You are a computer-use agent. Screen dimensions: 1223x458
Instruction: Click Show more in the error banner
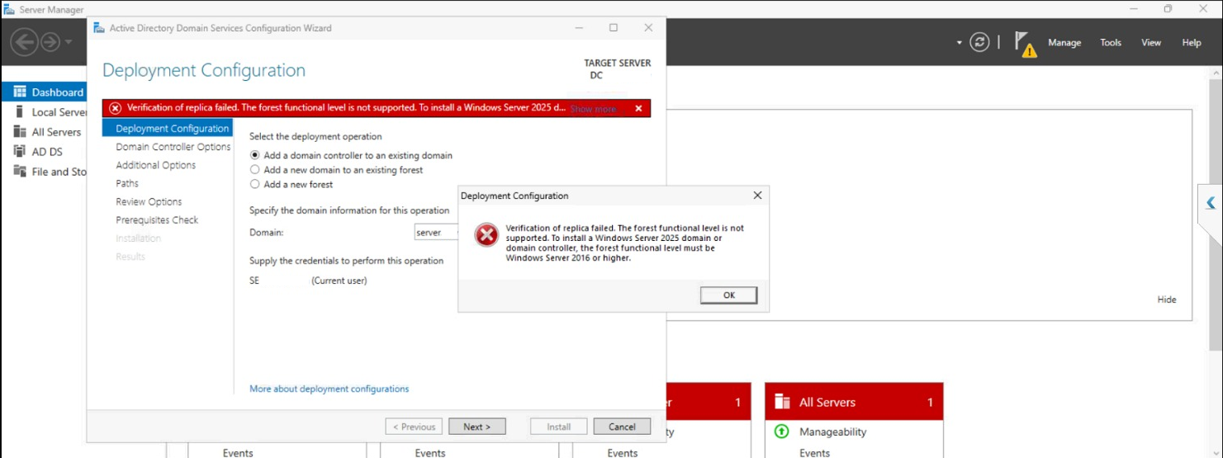(593, 109)
